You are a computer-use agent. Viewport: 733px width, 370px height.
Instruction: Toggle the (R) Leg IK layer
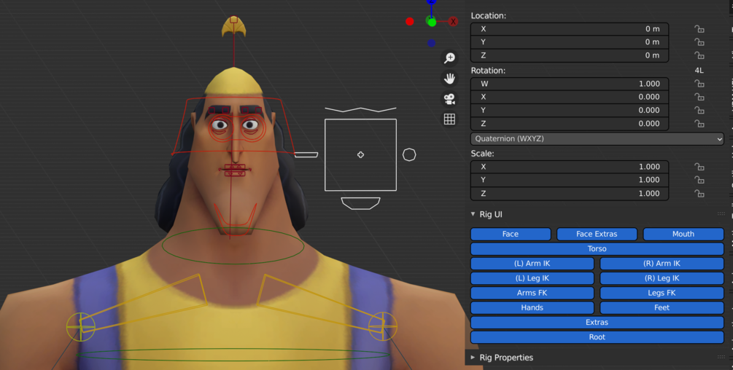coord(662,278)
